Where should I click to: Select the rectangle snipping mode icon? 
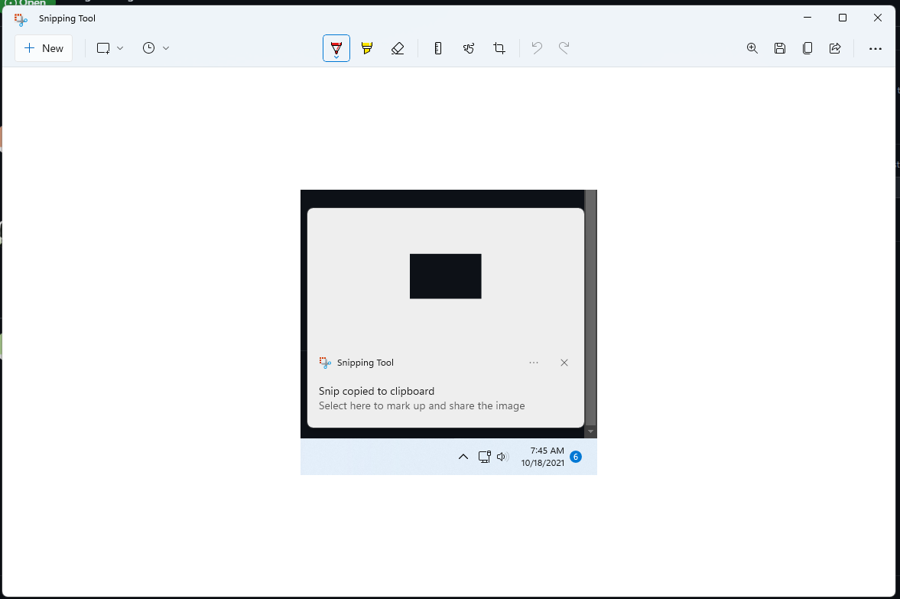pyautogui.click(x=103, y=48)
